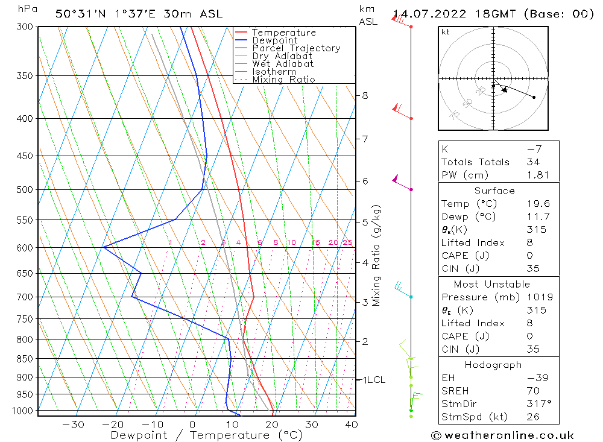
Task: Click the surface Temp value 19.6
Action: coord(538,203)
